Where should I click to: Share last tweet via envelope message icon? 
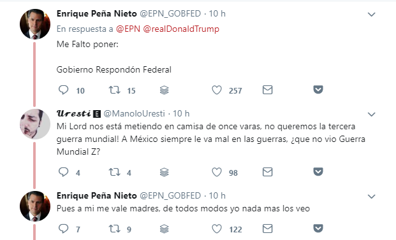(x=267, y=229)
